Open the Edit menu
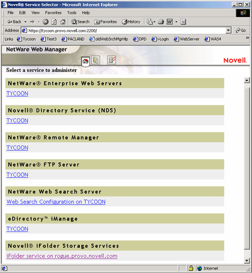 coord(22,13)
